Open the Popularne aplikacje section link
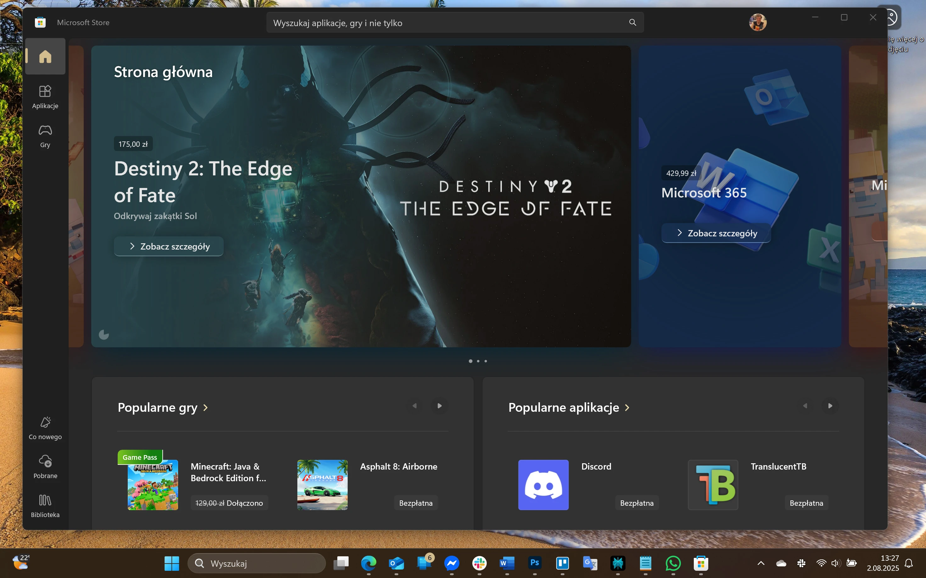The width and height of the screenshot is (926, 578). pos(569,408)
